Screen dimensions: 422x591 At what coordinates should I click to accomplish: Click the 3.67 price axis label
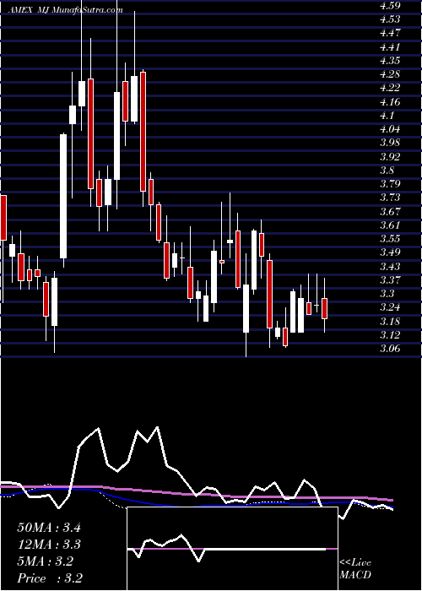390,211
